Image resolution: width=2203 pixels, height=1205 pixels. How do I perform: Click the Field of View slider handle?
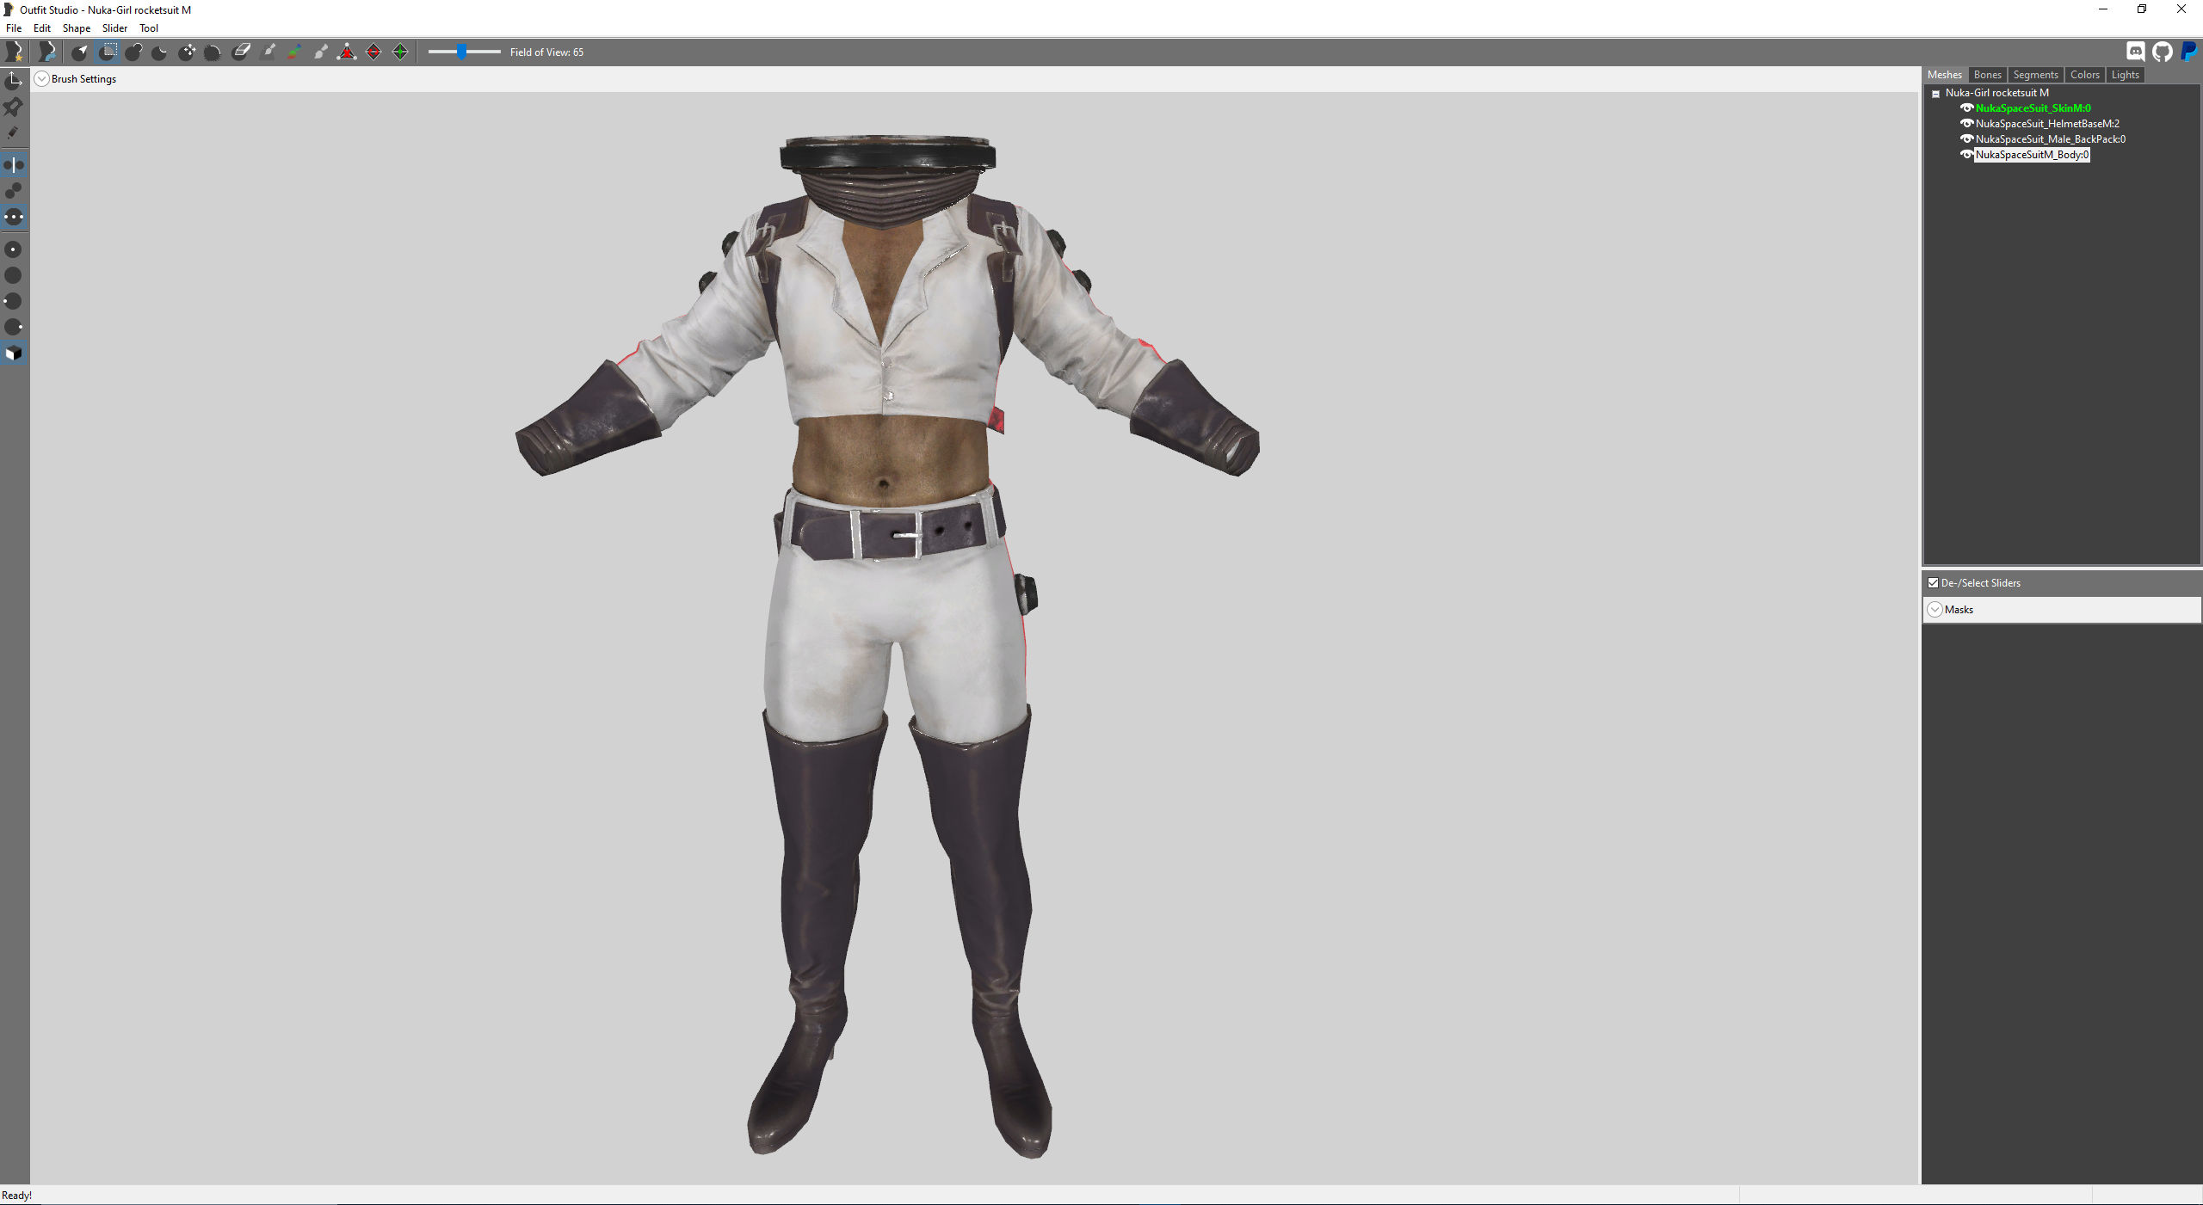point(462,52)
